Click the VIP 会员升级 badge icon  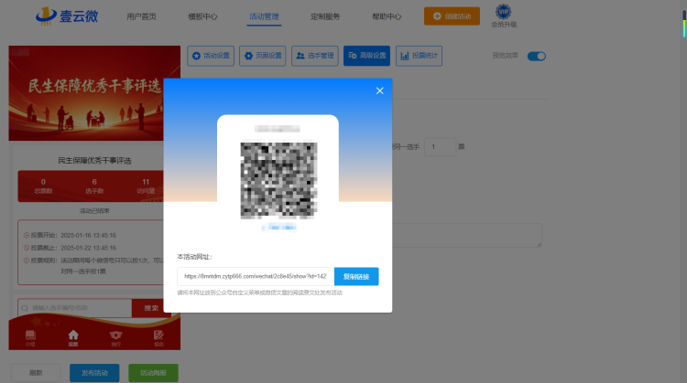[x=504, y=11]
